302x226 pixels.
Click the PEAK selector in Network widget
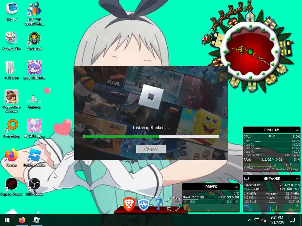click(x=272, y=198)
